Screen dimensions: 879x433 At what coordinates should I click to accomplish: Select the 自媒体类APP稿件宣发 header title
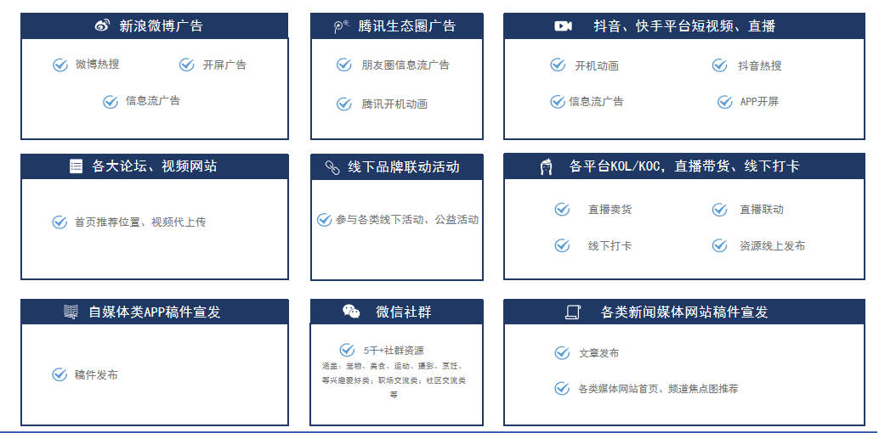click(155, 312)
